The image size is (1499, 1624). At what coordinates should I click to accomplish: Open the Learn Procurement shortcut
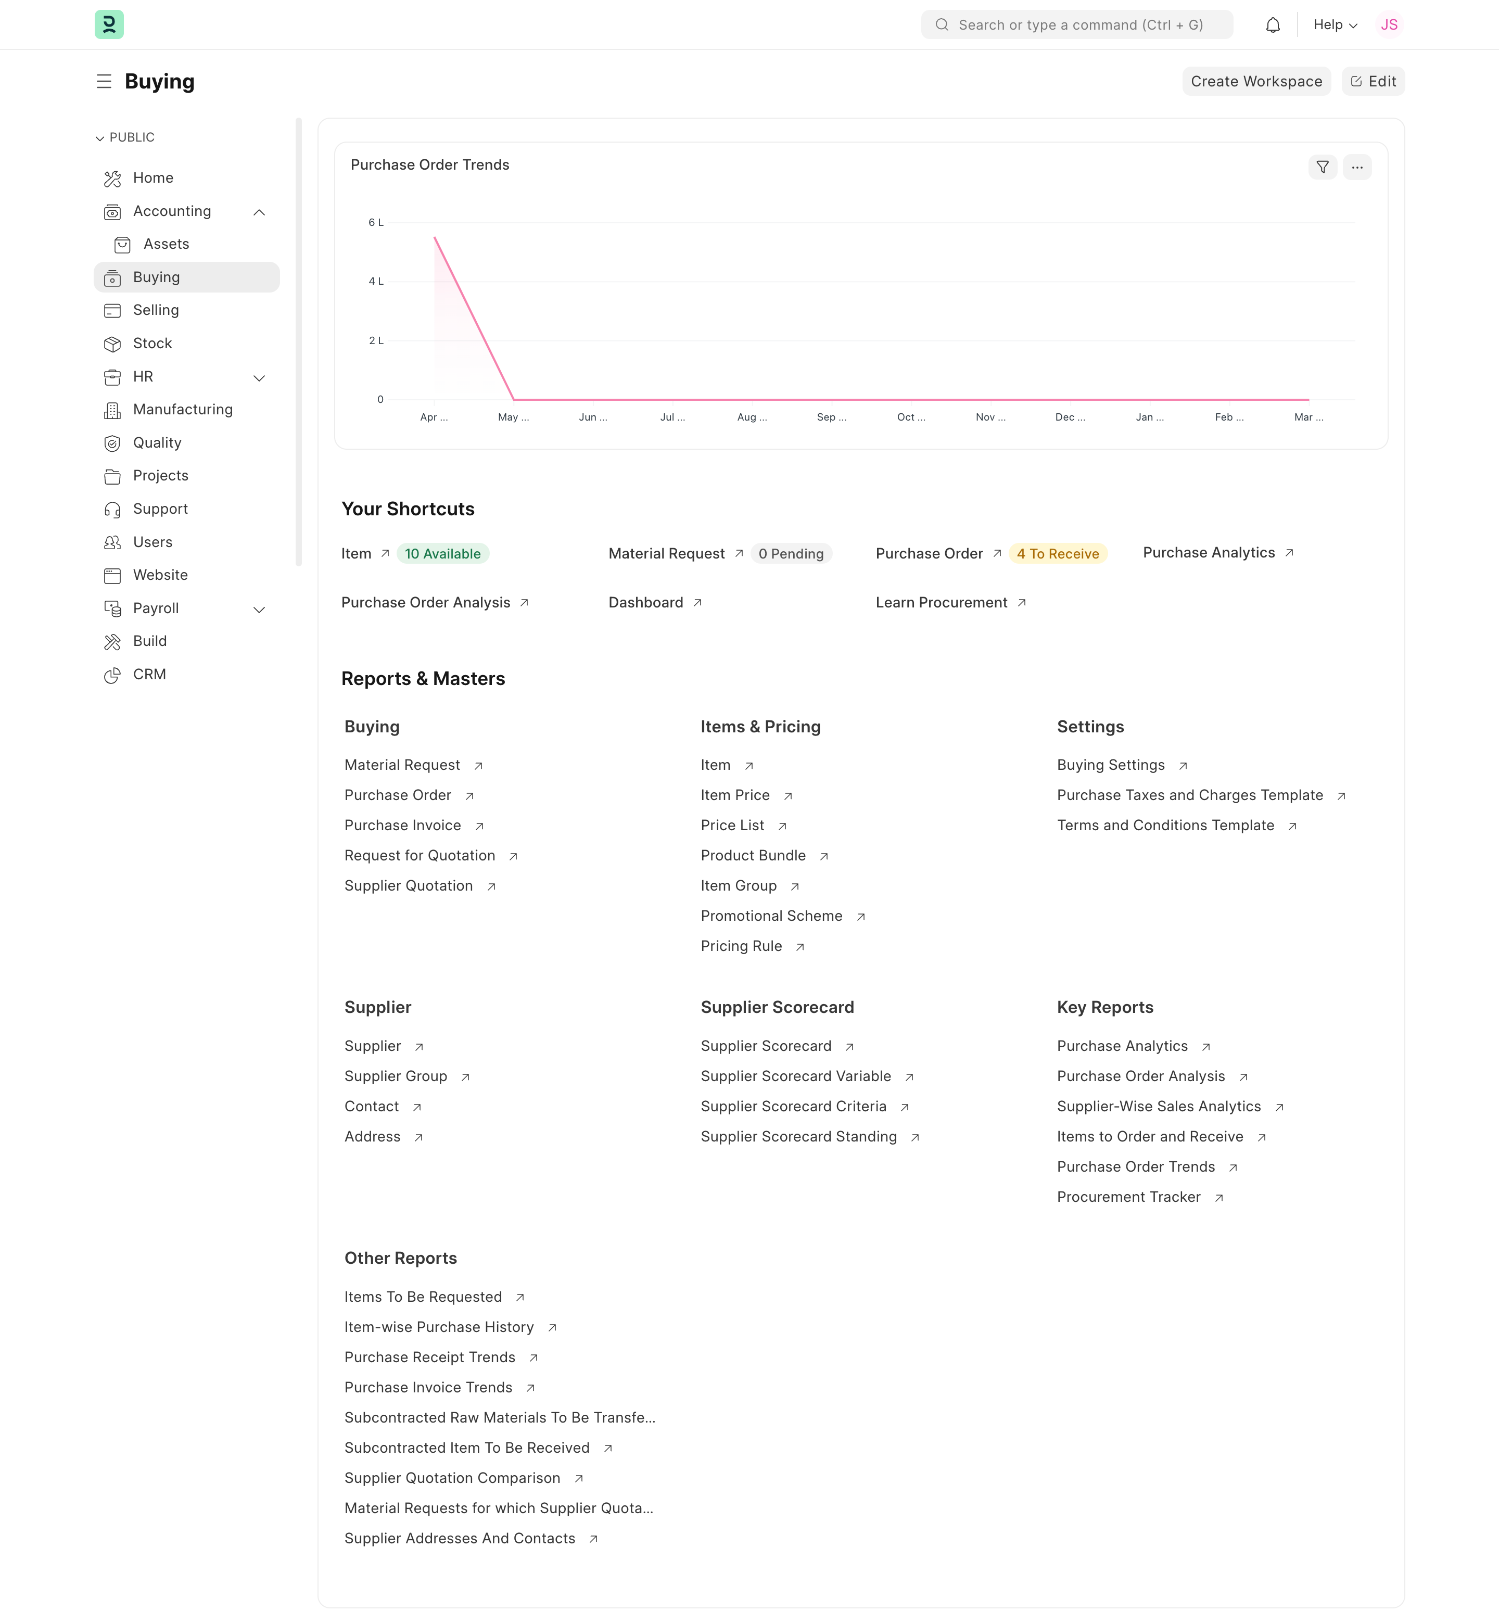point(943,602)
